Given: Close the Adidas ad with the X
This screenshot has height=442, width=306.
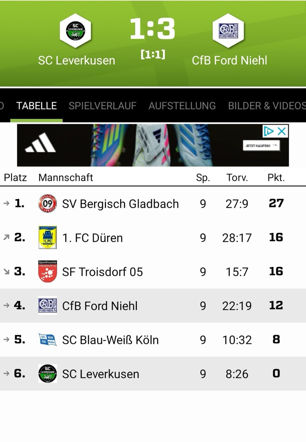Looking at the screenshot, I should pyautogui.click(x=282, y=131).
